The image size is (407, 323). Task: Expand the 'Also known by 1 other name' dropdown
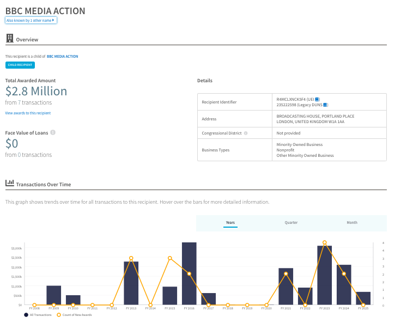[x=31, y=20]
